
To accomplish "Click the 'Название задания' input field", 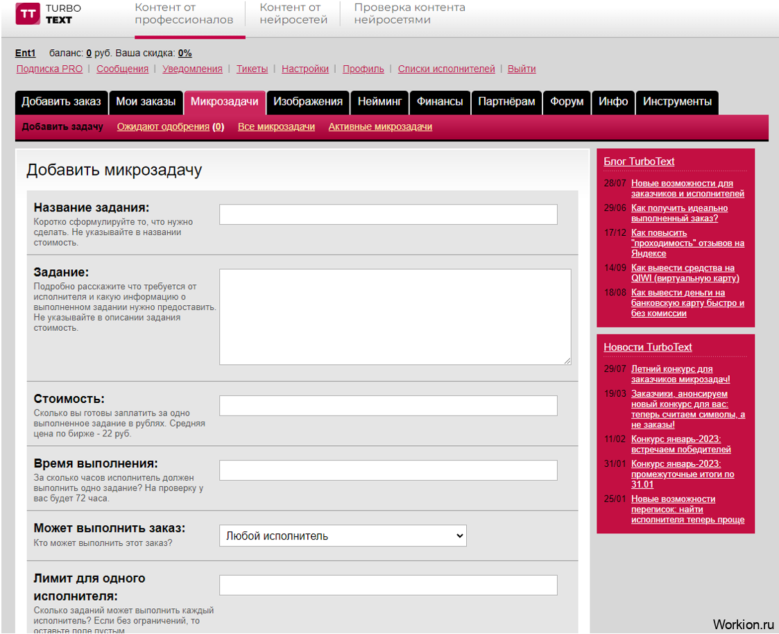I will pos(388,214).
